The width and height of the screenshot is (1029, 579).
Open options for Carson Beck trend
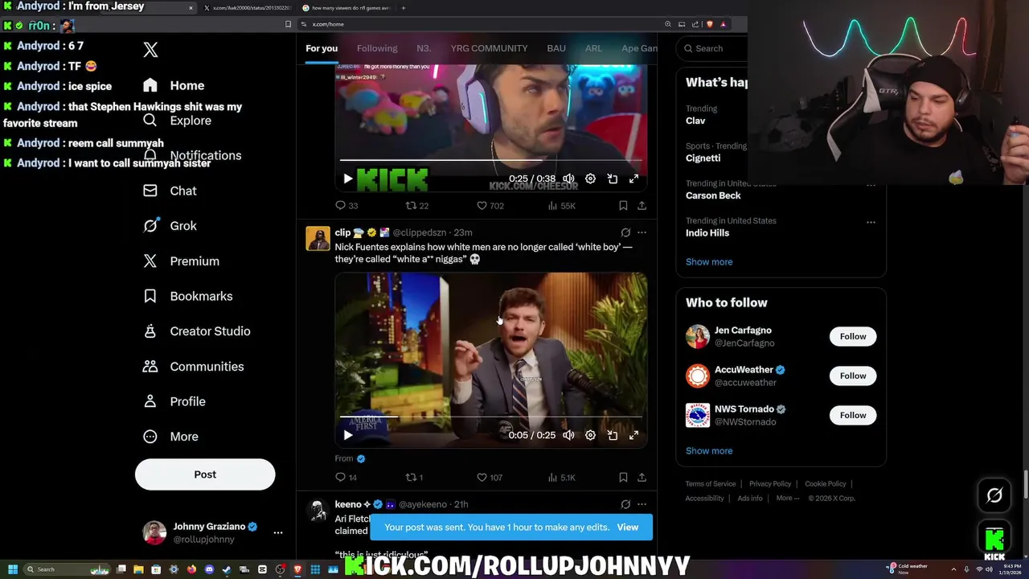pos(871,185)
